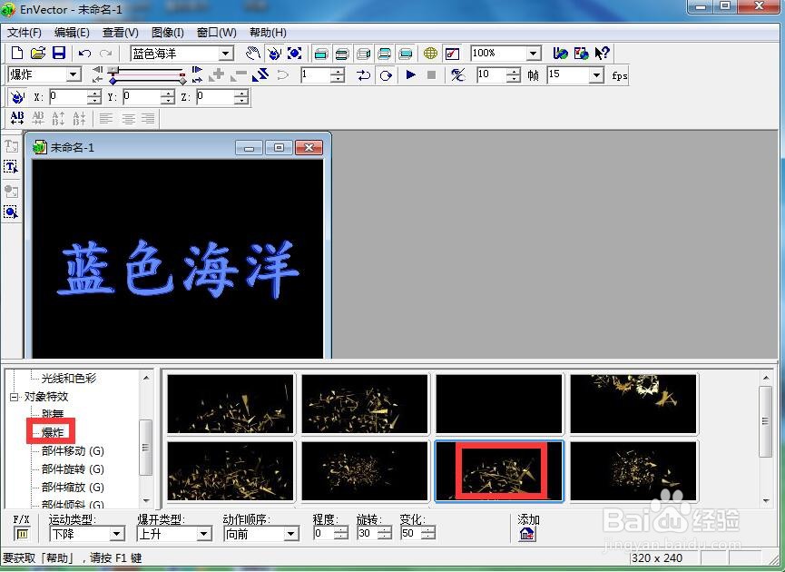Screen dimensions: 785x572
Task: Click the add geometry shape sidebar tool
Action: pyautogui.click(x=11, y=191)
